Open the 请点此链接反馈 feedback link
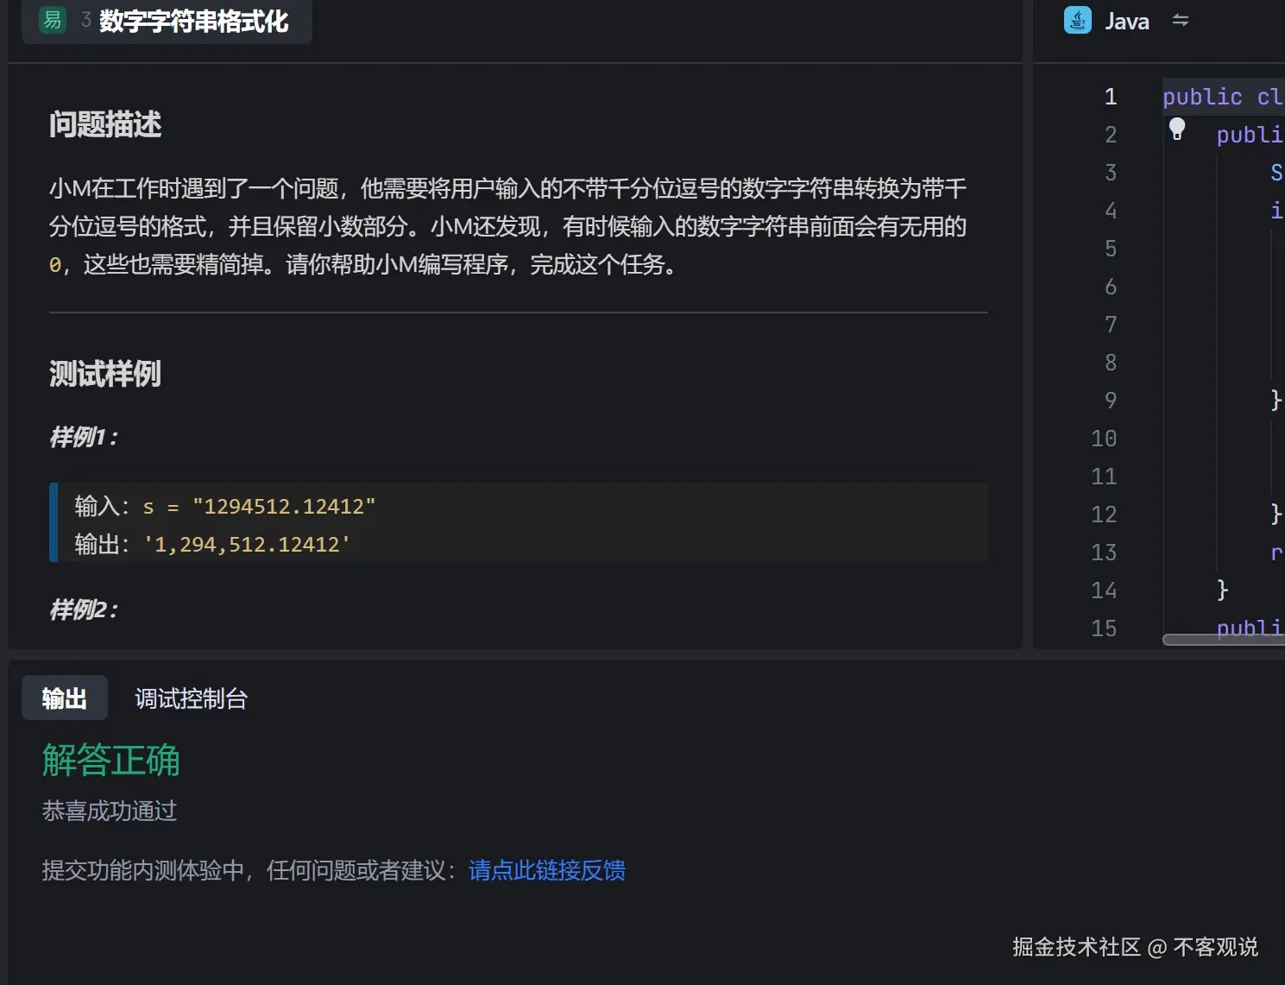The width and height of the screenshot is (1285, 985). [546, 871]
